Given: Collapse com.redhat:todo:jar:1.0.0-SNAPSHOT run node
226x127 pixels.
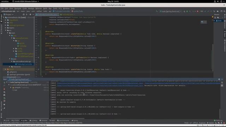Looking at the screenshot, I should tap(9, 85).
